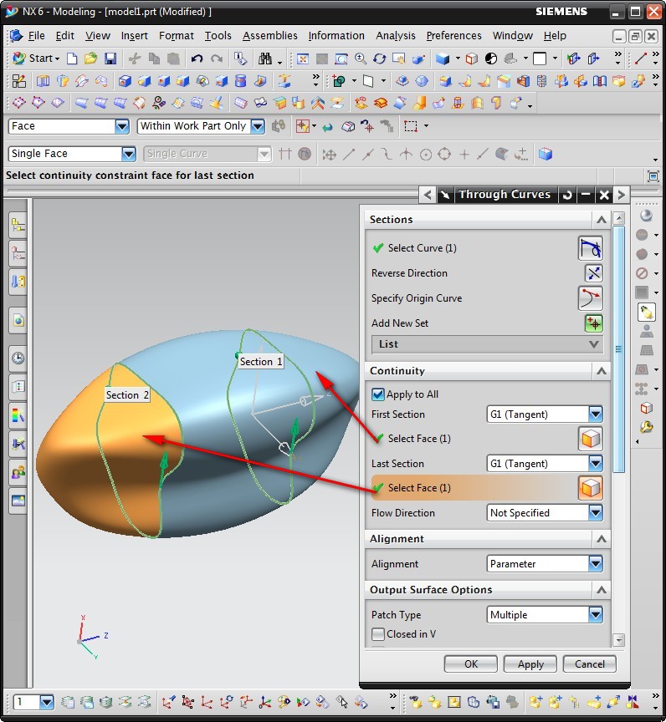Viewport: 666px width, 722px height.
Task: Click the binoculars Find icon
Action: point(265,58)
